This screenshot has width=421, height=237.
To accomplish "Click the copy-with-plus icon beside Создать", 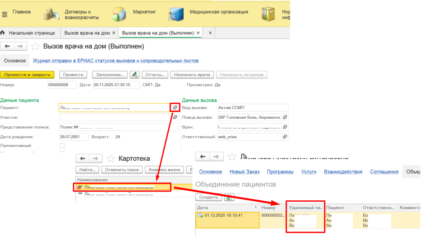I will (x=229, y=197).
